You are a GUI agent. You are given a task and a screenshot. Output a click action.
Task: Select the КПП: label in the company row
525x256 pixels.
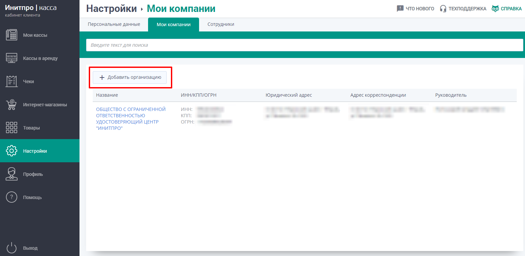click(x=186, y=116)
